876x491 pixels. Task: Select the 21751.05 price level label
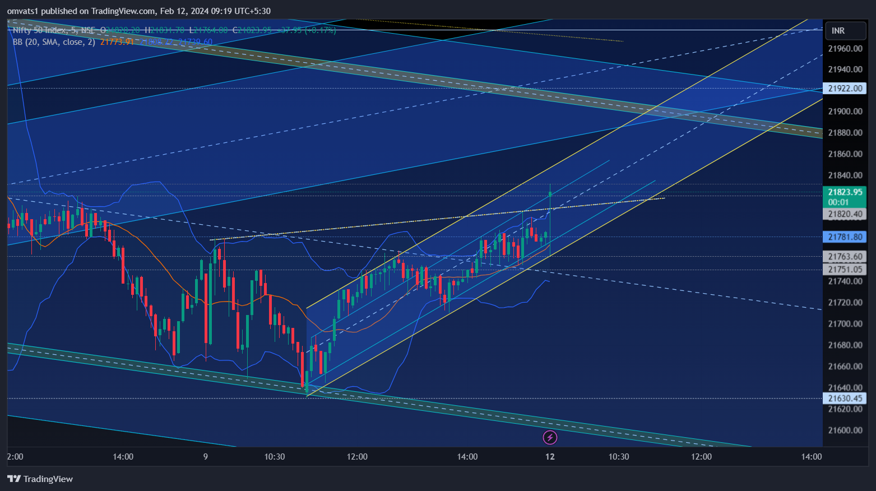(x=845, y=270)
